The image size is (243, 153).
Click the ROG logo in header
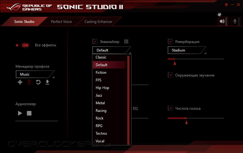pos(13,7)
